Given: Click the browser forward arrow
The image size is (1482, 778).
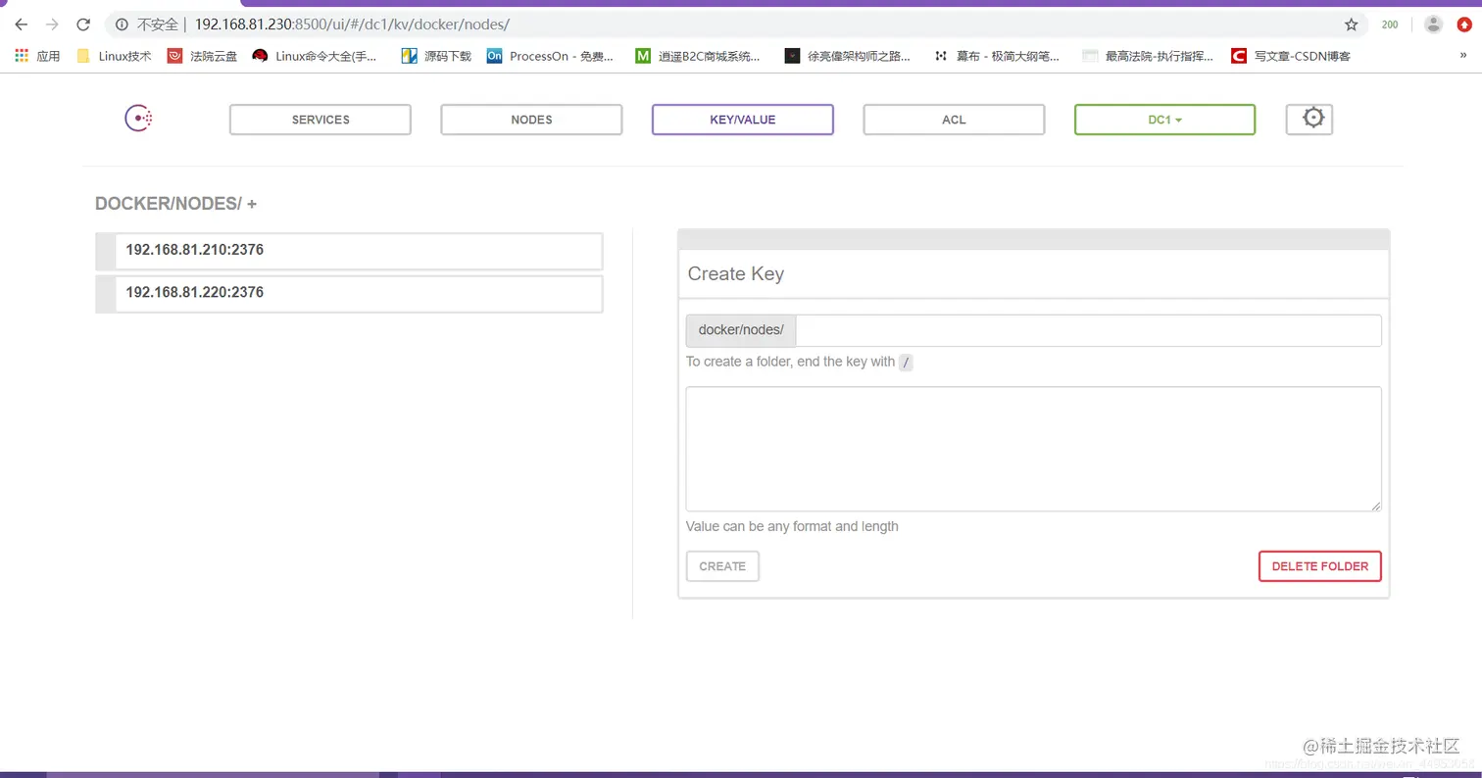Looking at the screenshot, I should [53, 24].
